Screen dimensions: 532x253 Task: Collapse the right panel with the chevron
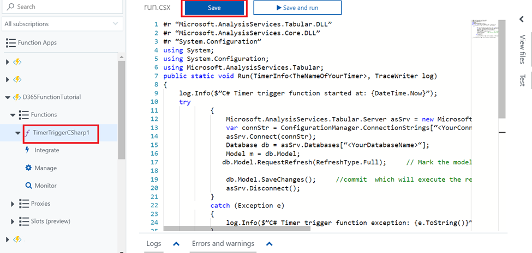pyautogui.click(x=522, y=19)
